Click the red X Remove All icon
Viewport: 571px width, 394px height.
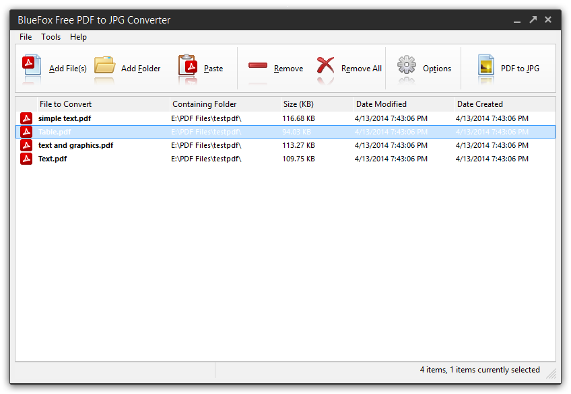(325, 65)
